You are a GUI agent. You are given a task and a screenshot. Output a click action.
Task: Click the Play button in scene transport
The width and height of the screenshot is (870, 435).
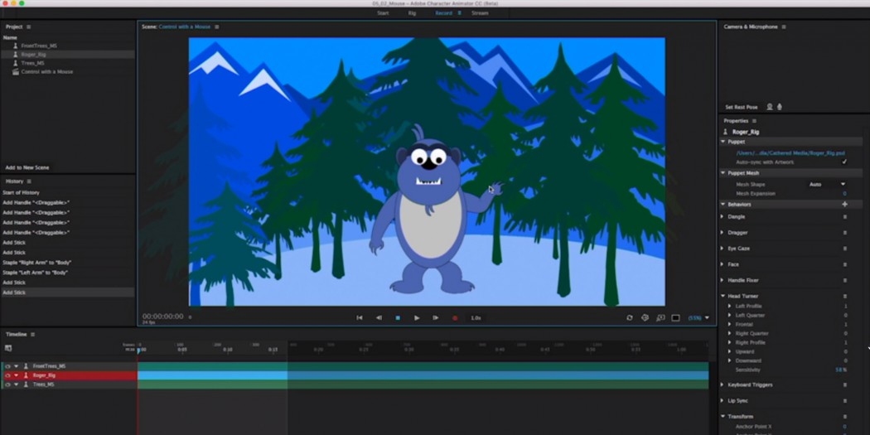[417, 318]
